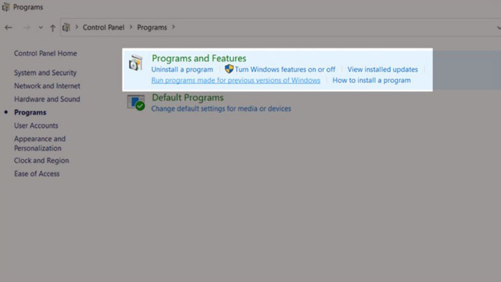
Task: Select Control Panel breadcrumb in address bar
Action: 103,28
